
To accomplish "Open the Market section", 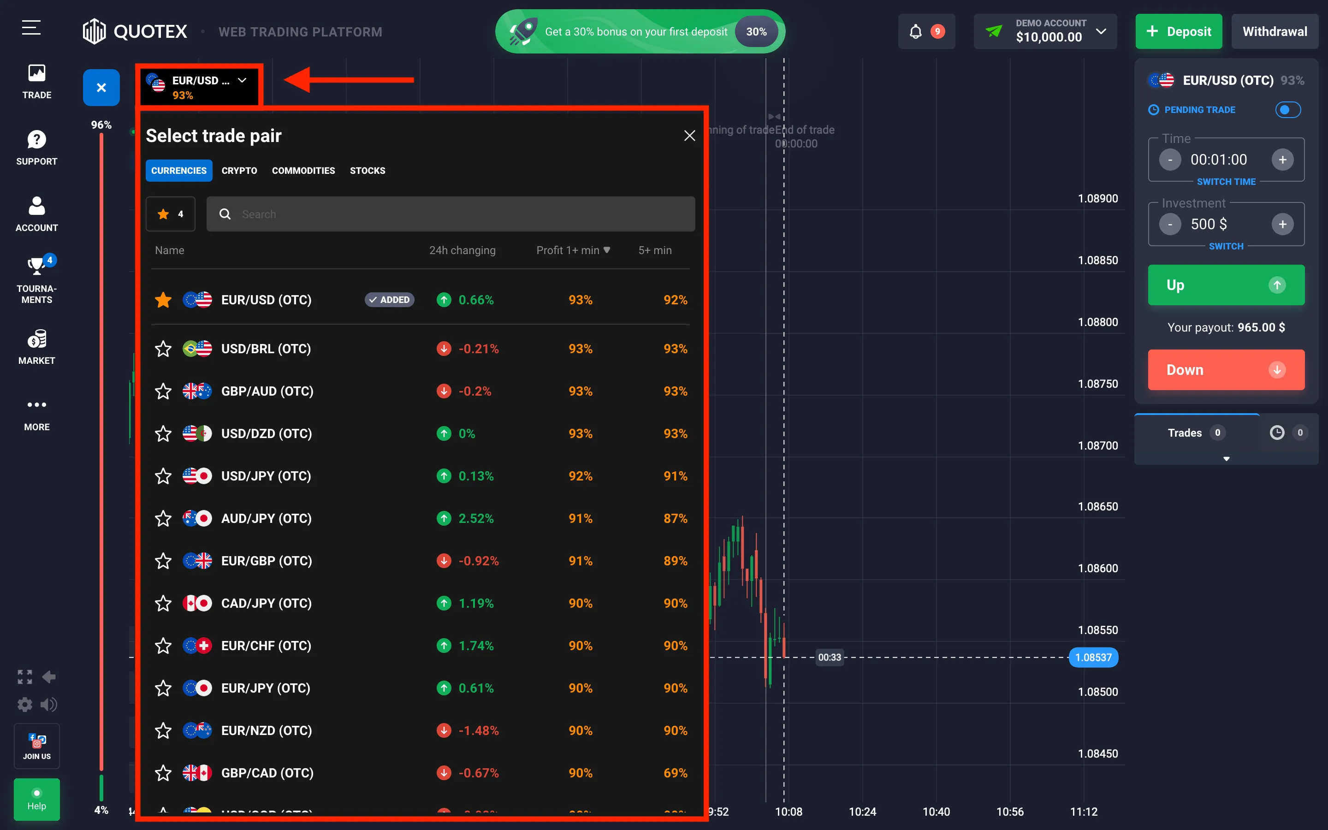I will click(x=37, y=346).
